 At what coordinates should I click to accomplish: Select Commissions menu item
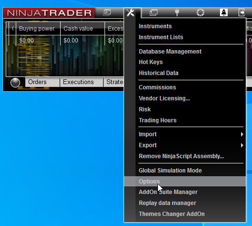185,87
